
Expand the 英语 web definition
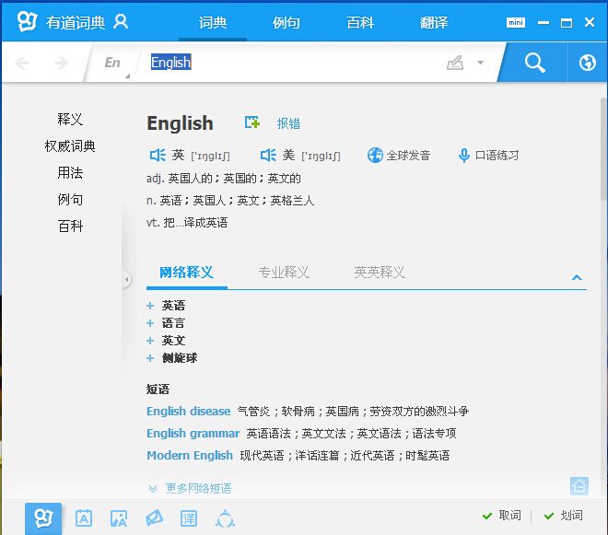tap(150, 306)
